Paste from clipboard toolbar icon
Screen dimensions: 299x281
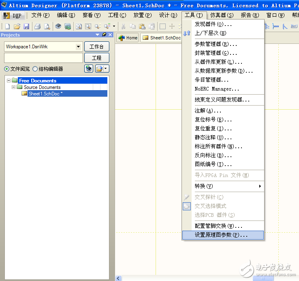click(142, 26)
